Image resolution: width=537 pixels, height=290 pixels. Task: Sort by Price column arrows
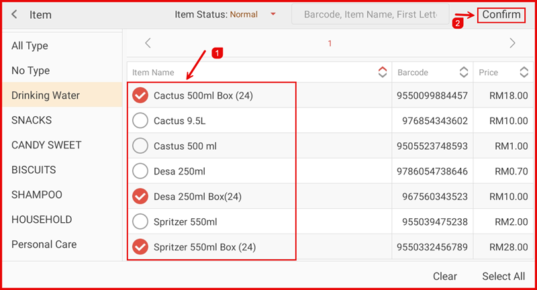click(x=524, y=72)
